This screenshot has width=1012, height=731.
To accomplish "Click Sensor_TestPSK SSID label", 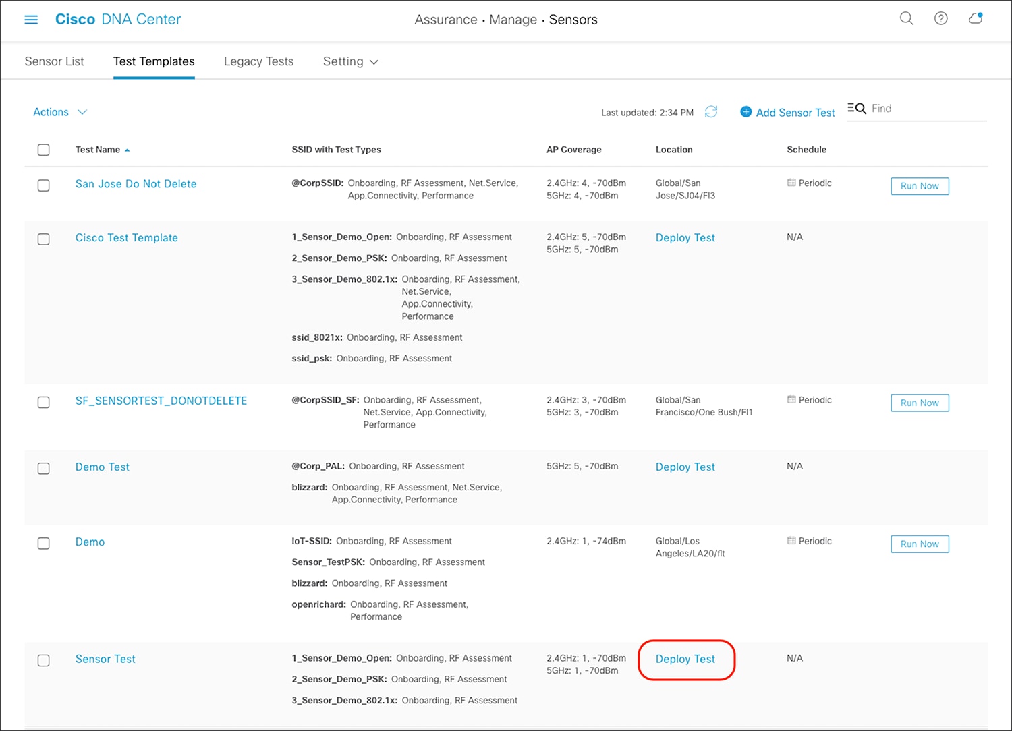I will (x=328, y=562).
